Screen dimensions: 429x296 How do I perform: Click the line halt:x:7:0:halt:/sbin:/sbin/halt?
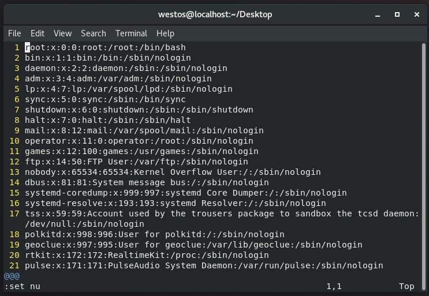pos(108,120)
